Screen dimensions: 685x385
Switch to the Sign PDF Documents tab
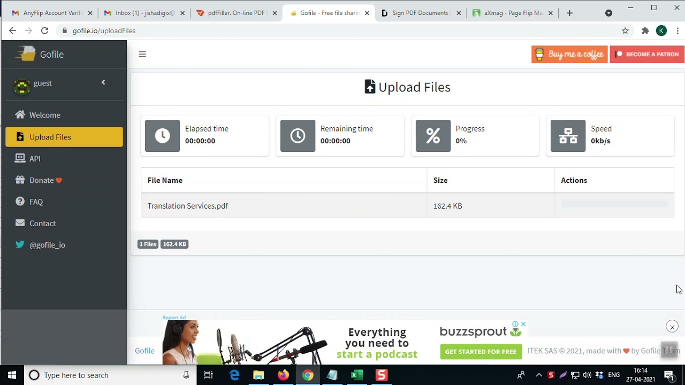420,13
